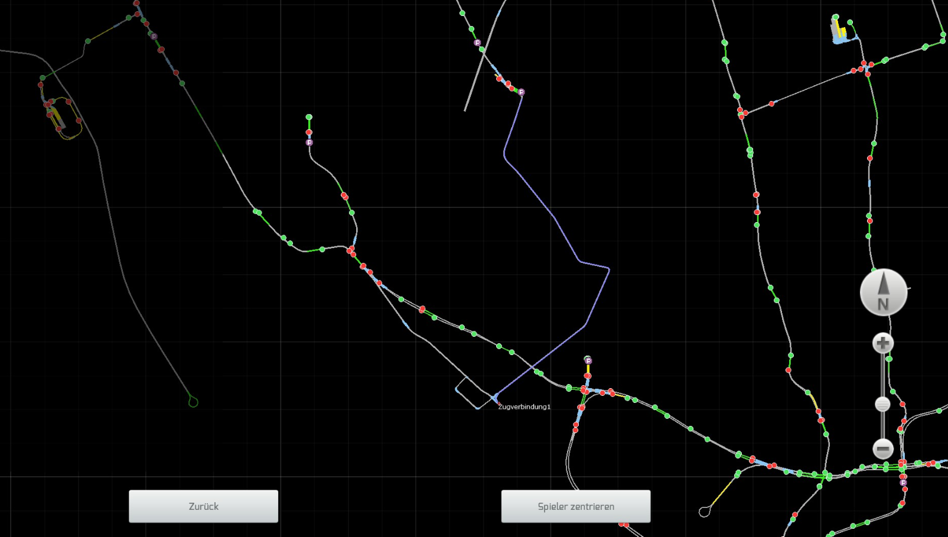Click the red signal directly above the branch P marker
948x537 pixels.
309,132
